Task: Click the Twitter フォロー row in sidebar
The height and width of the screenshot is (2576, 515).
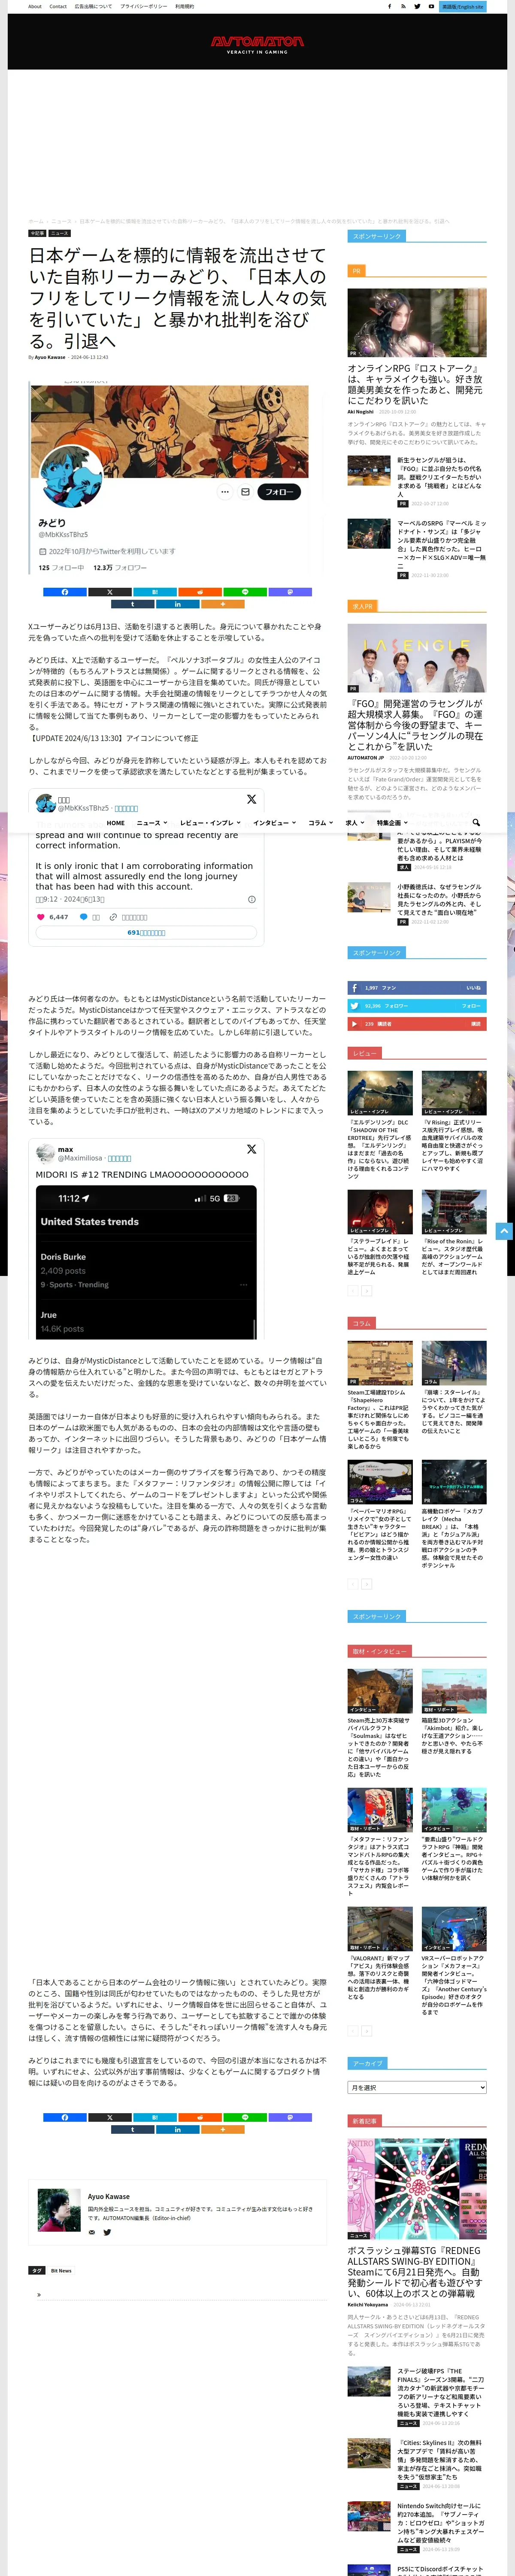Action: tap(417, 1005)
